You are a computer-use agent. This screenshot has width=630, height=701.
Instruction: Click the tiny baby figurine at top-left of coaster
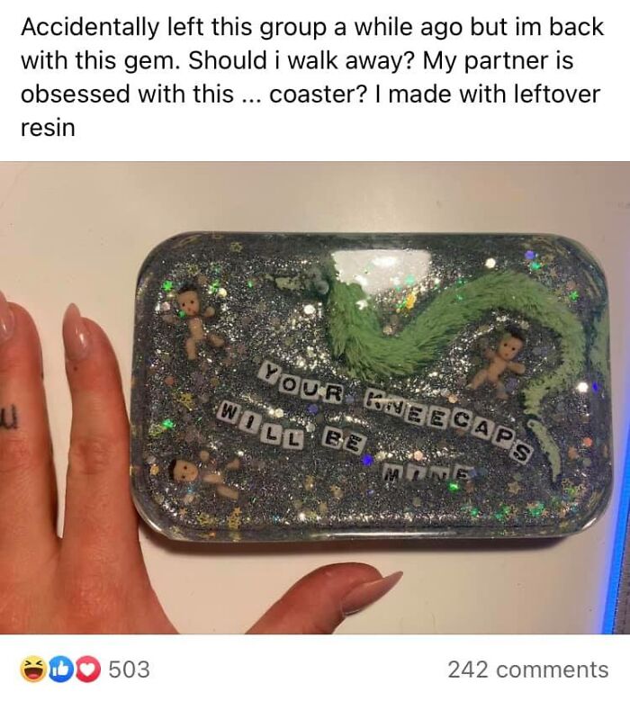click(193, 321)
